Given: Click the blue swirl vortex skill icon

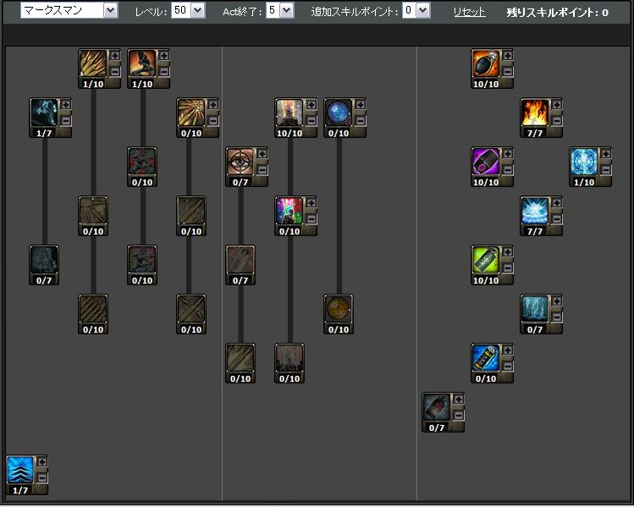Looking at the screenshot, I should pos(584,162).
